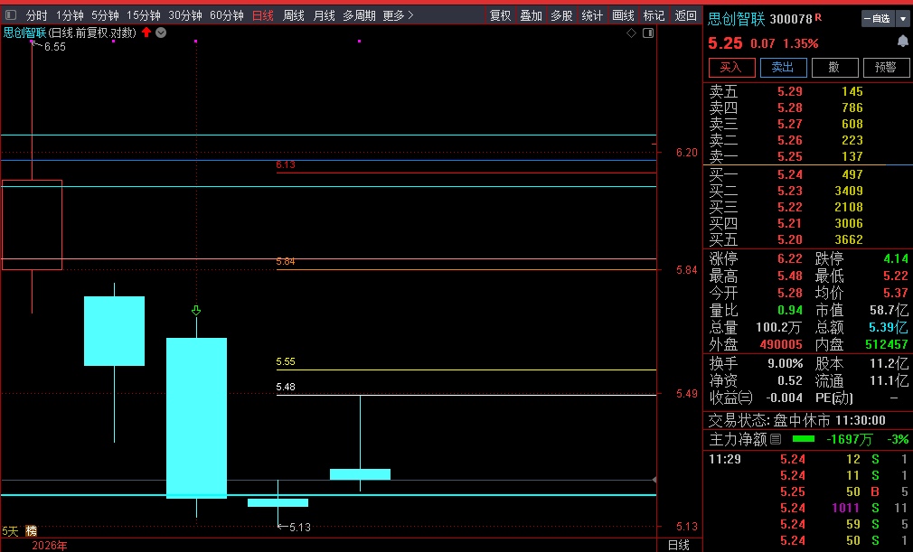Click the 6.55 high price annotation

coord(55,47)
